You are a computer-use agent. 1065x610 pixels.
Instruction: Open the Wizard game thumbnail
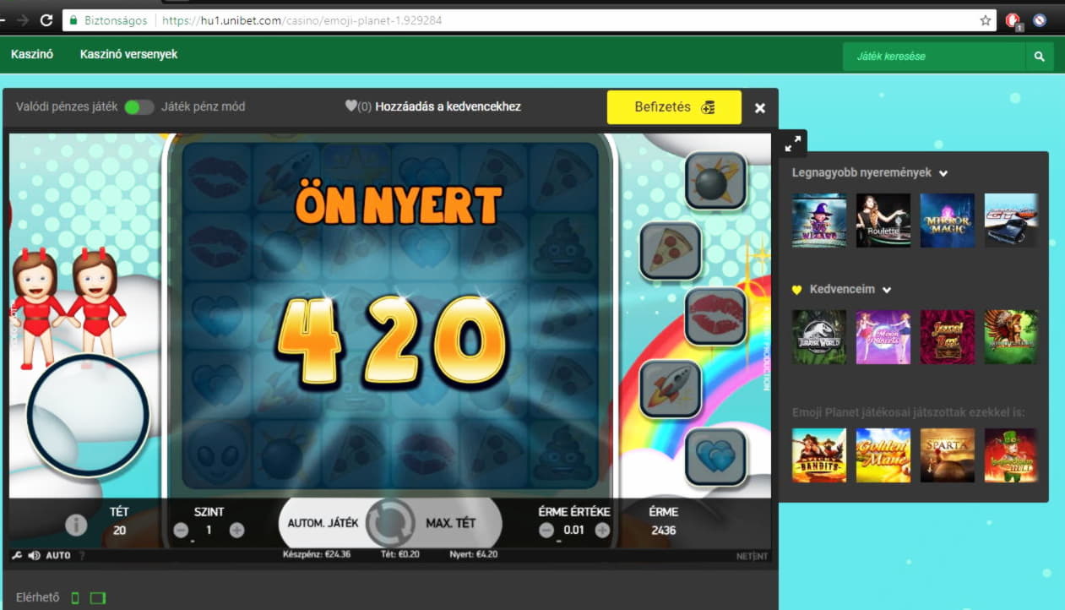pyautogui.click(x=819, y=221)
